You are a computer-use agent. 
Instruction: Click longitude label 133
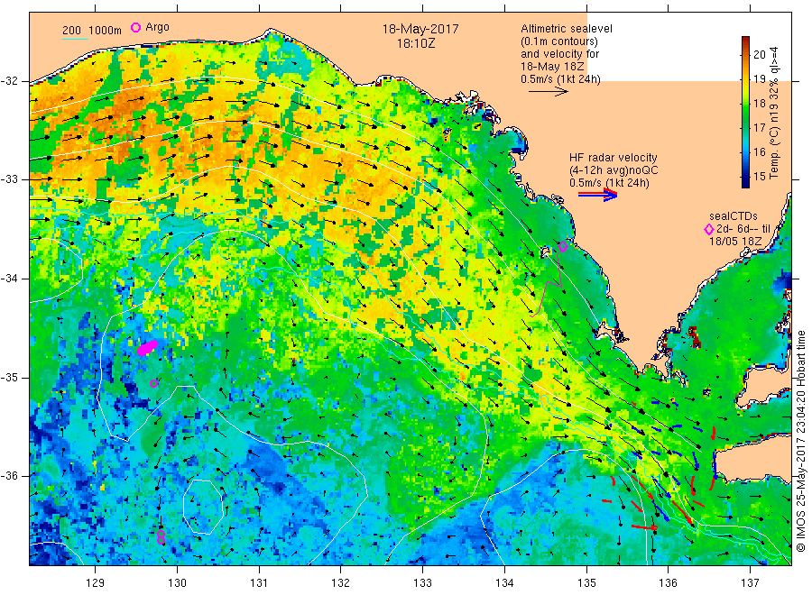coord(422,582)
